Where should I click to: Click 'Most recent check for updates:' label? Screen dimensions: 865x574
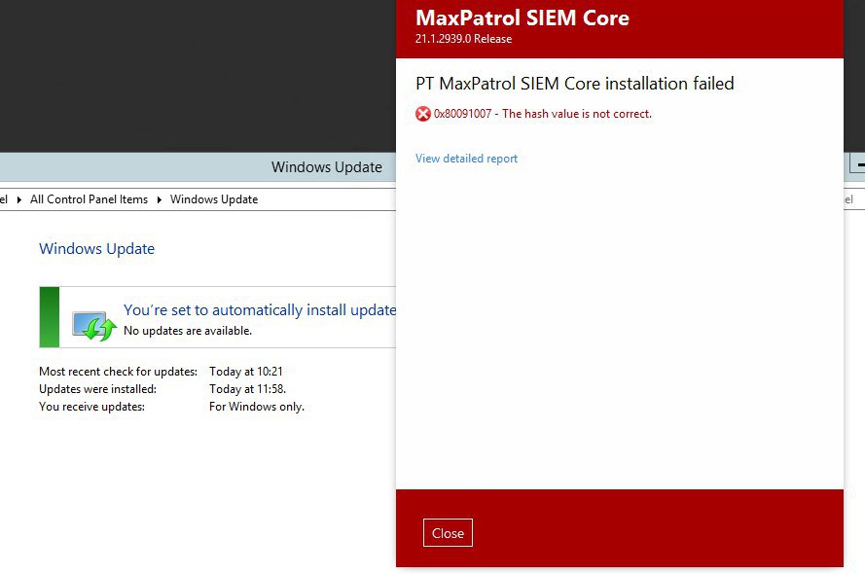coord(118,372)
